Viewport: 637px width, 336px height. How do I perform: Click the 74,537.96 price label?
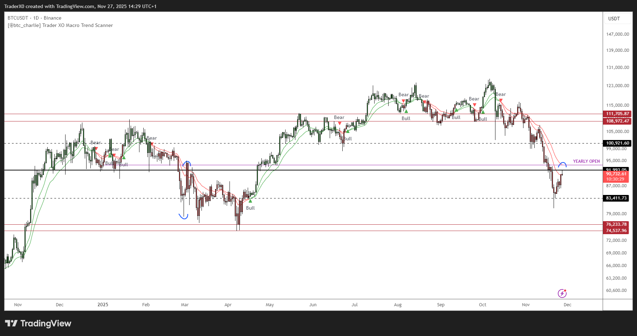[616, 231]
